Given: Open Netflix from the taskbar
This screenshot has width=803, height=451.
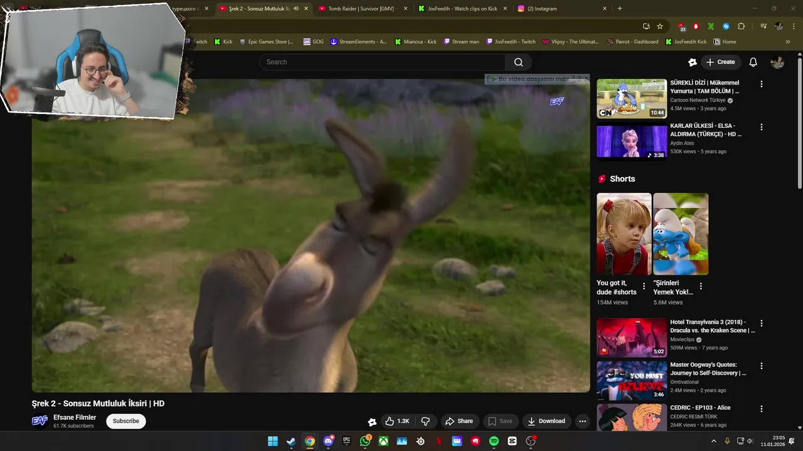Looking at the screenshot, I should pyautogui.click(x=439, y=441).
